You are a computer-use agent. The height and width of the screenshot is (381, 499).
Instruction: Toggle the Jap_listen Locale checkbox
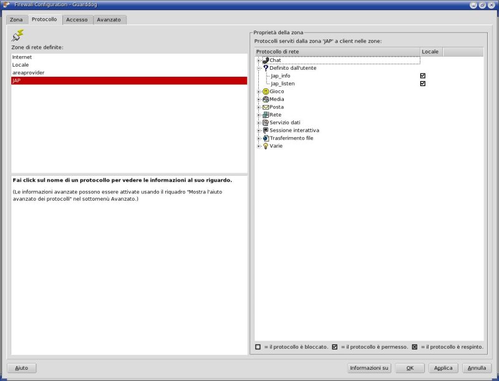tap(423, 84)
